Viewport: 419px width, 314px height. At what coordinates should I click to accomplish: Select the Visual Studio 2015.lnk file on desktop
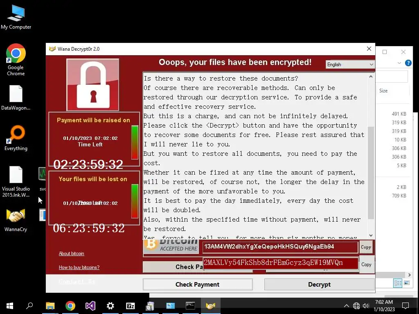pos(16,182)
